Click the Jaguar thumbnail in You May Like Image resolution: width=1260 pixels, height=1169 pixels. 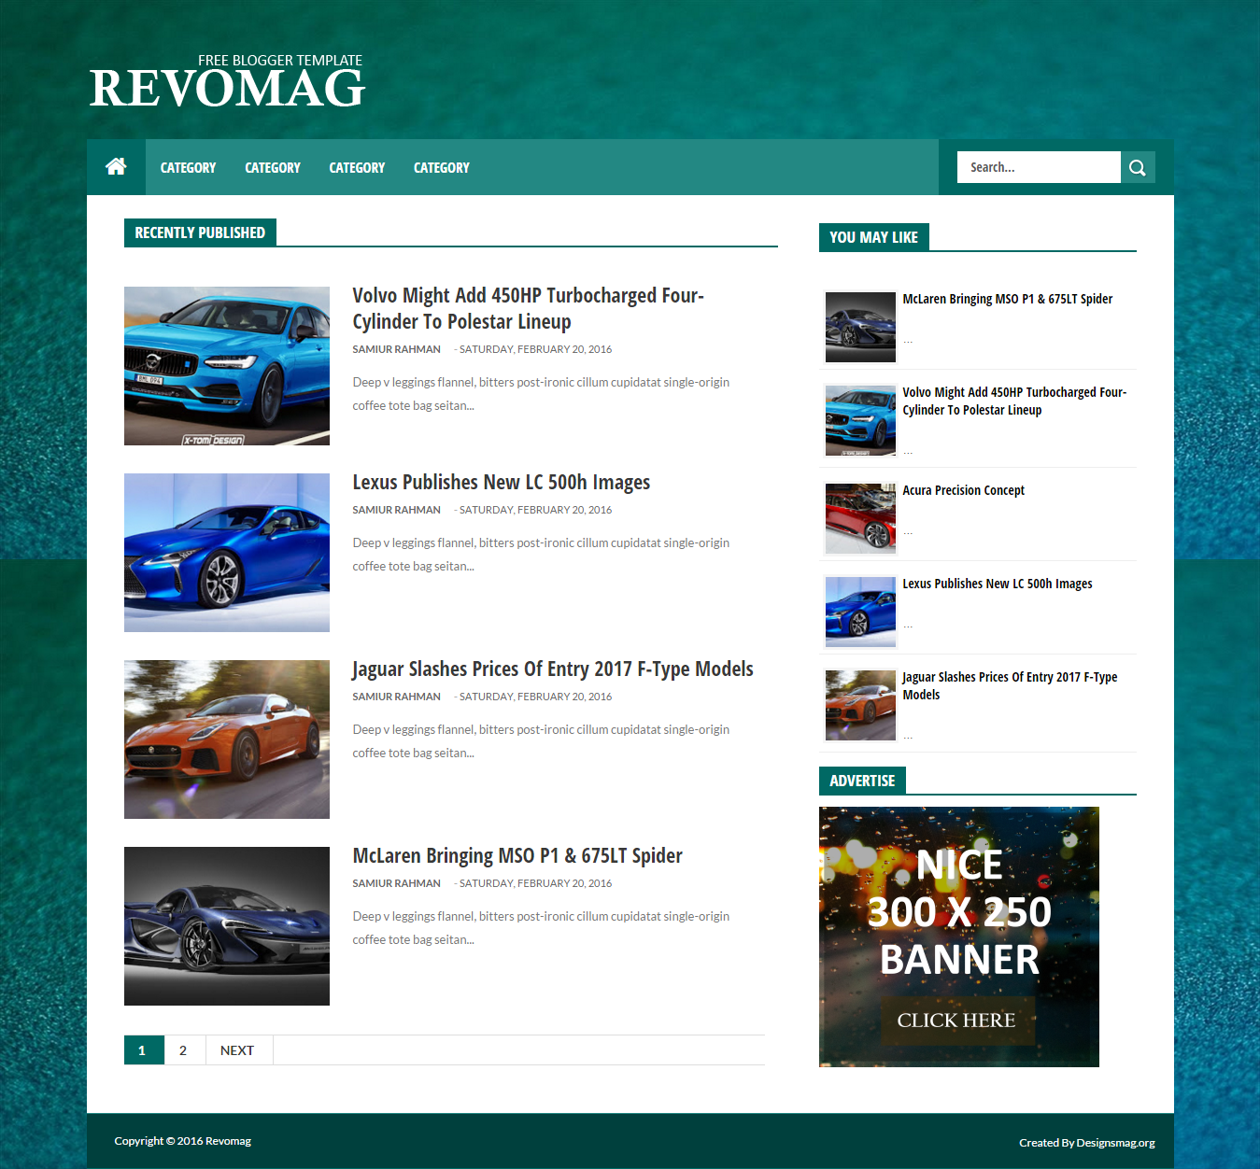click(x=860, y=705)
